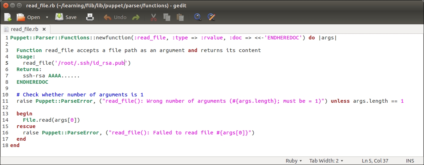Close the gedit window

click(6, 5)
